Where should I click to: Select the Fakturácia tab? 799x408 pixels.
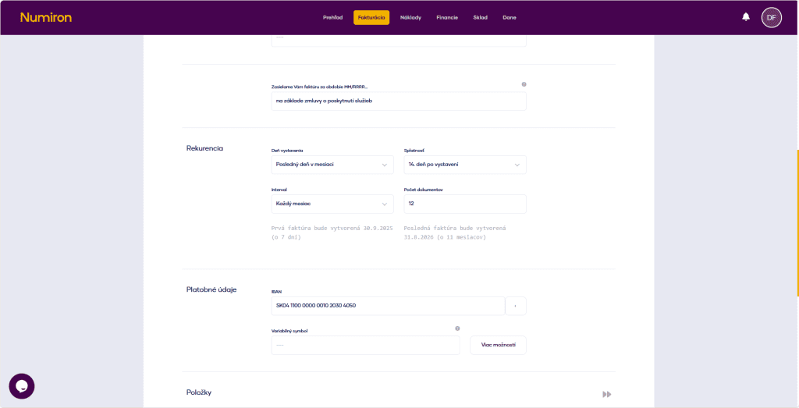371,17
